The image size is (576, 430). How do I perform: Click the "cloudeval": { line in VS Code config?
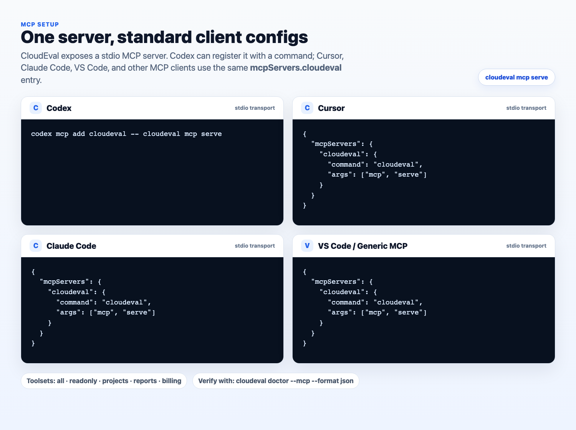pyautogui.click(x=348, y=292)
